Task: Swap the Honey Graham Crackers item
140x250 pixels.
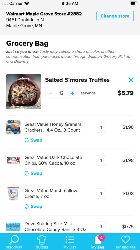Action: [33, 140]
